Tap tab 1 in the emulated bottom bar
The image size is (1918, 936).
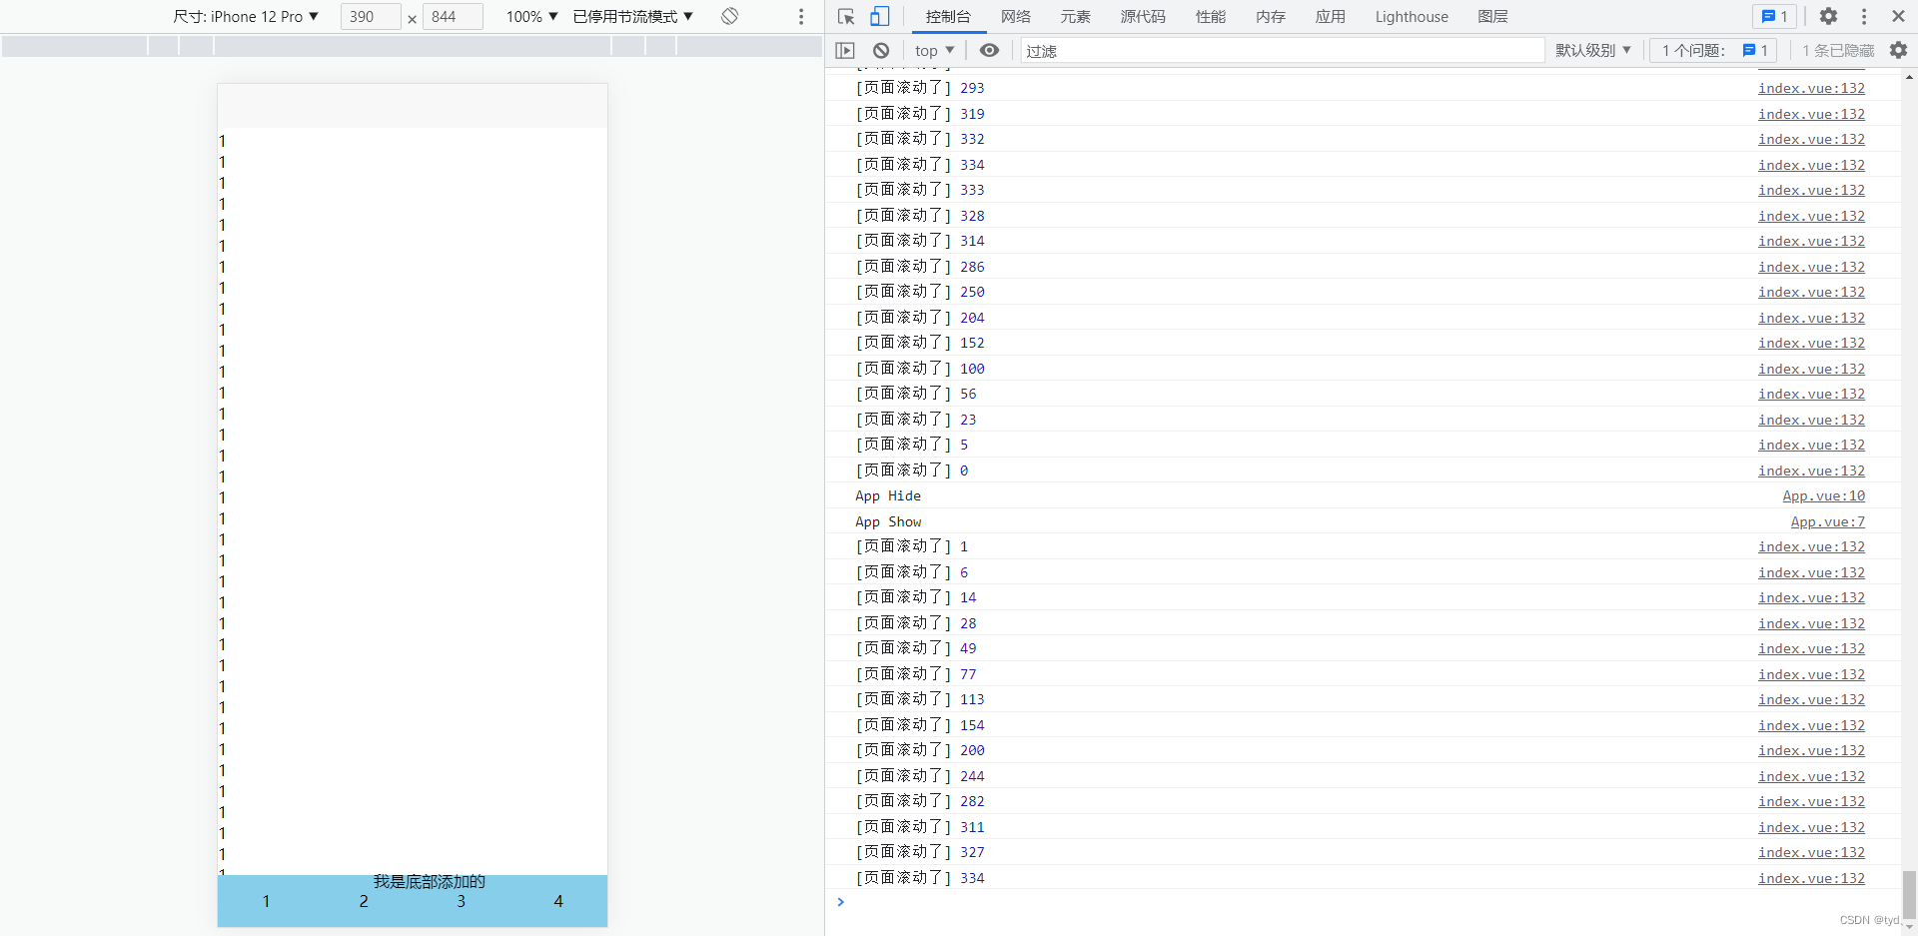coord(266,901)
